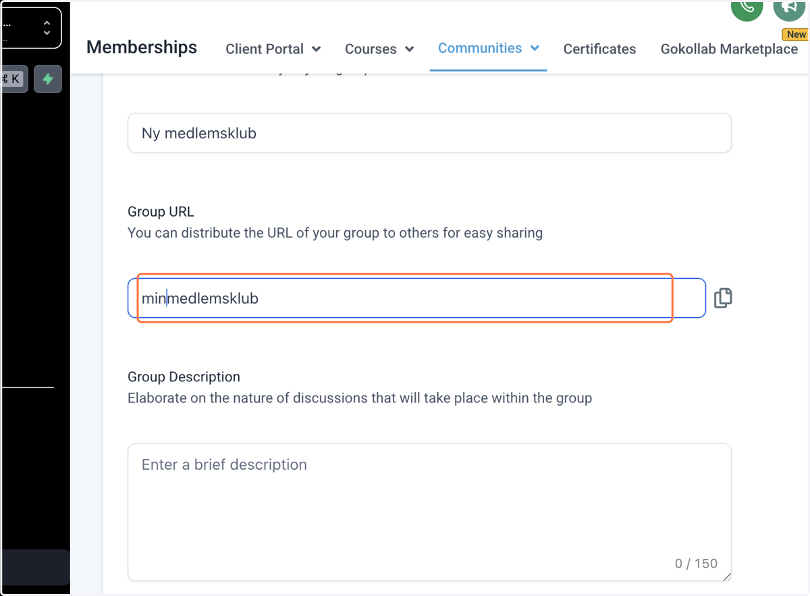Open the Client Portal menu label
The width and height of the screenshot is (810, 596).
tap(265, 49)
